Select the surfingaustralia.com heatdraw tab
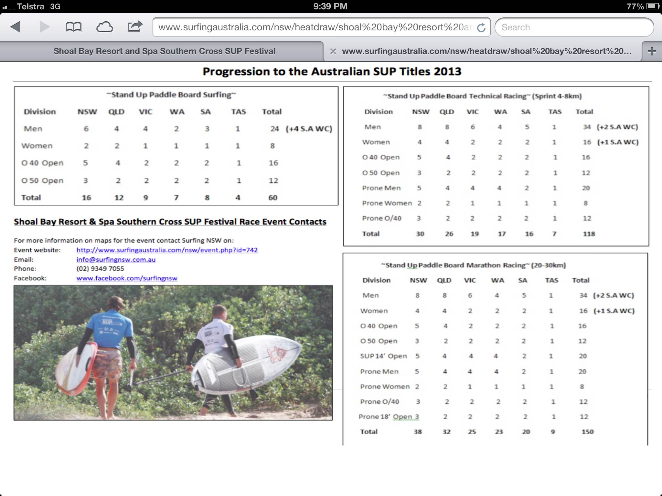 486,51
